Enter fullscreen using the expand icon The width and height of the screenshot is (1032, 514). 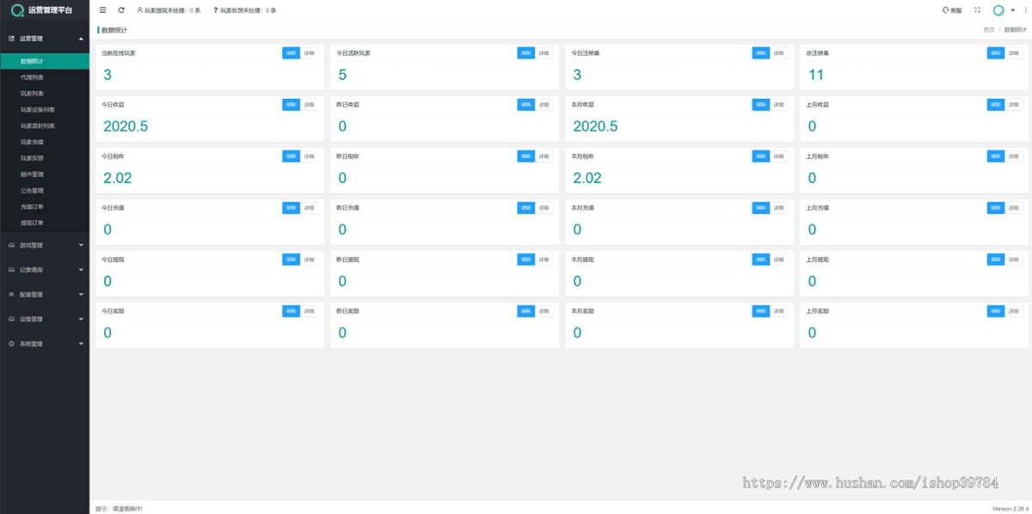click(x=977, y=10)
